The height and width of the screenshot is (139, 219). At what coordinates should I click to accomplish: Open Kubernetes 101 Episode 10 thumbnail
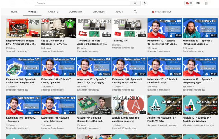[x=165, y=28]
